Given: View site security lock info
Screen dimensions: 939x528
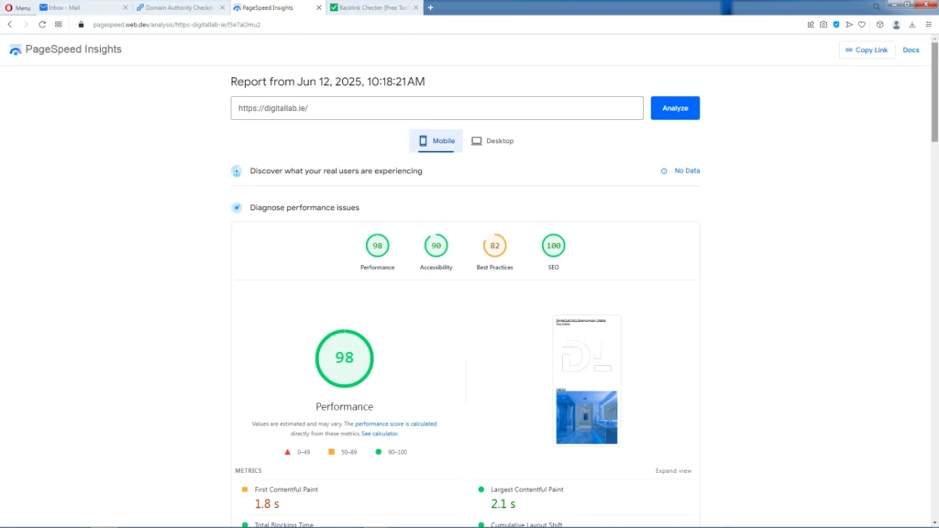Looking at the screenshot, I should 81,25.
